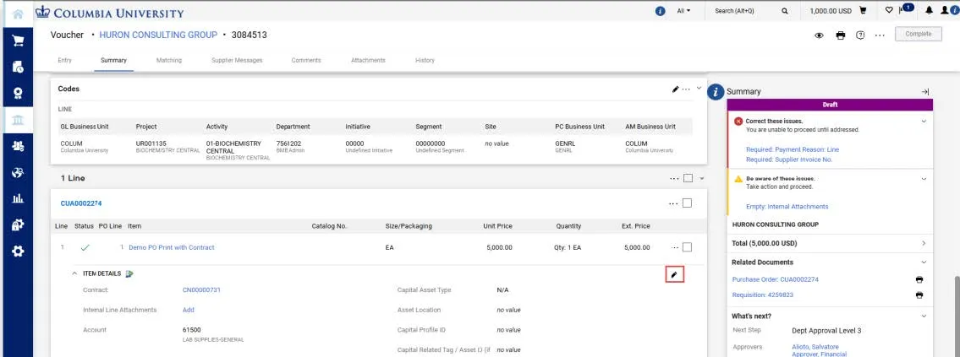Collapse Be aware of these issues section
The image size is (960, 357).
pyautogui.click(x=924, y=179)
